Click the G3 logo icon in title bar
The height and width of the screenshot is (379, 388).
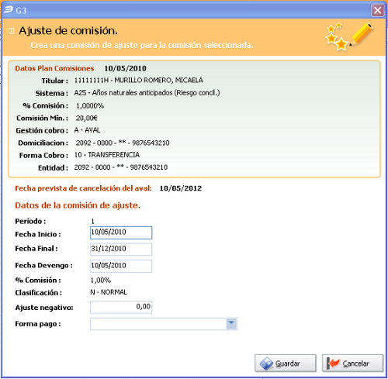tap(9, 10)
